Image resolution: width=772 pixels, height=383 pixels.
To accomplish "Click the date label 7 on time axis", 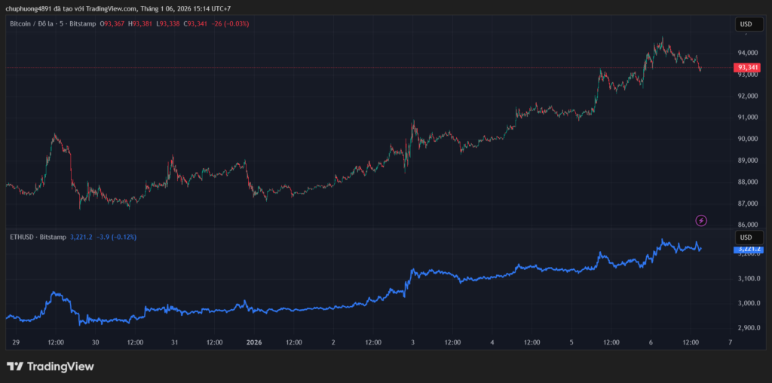I will 729,342.
